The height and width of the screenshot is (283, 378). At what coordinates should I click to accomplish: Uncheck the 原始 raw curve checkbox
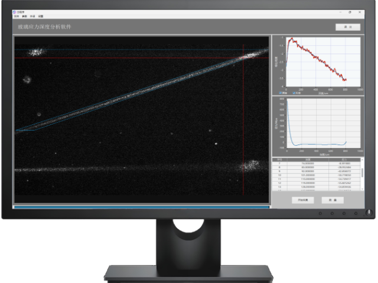tap(281, 93)
